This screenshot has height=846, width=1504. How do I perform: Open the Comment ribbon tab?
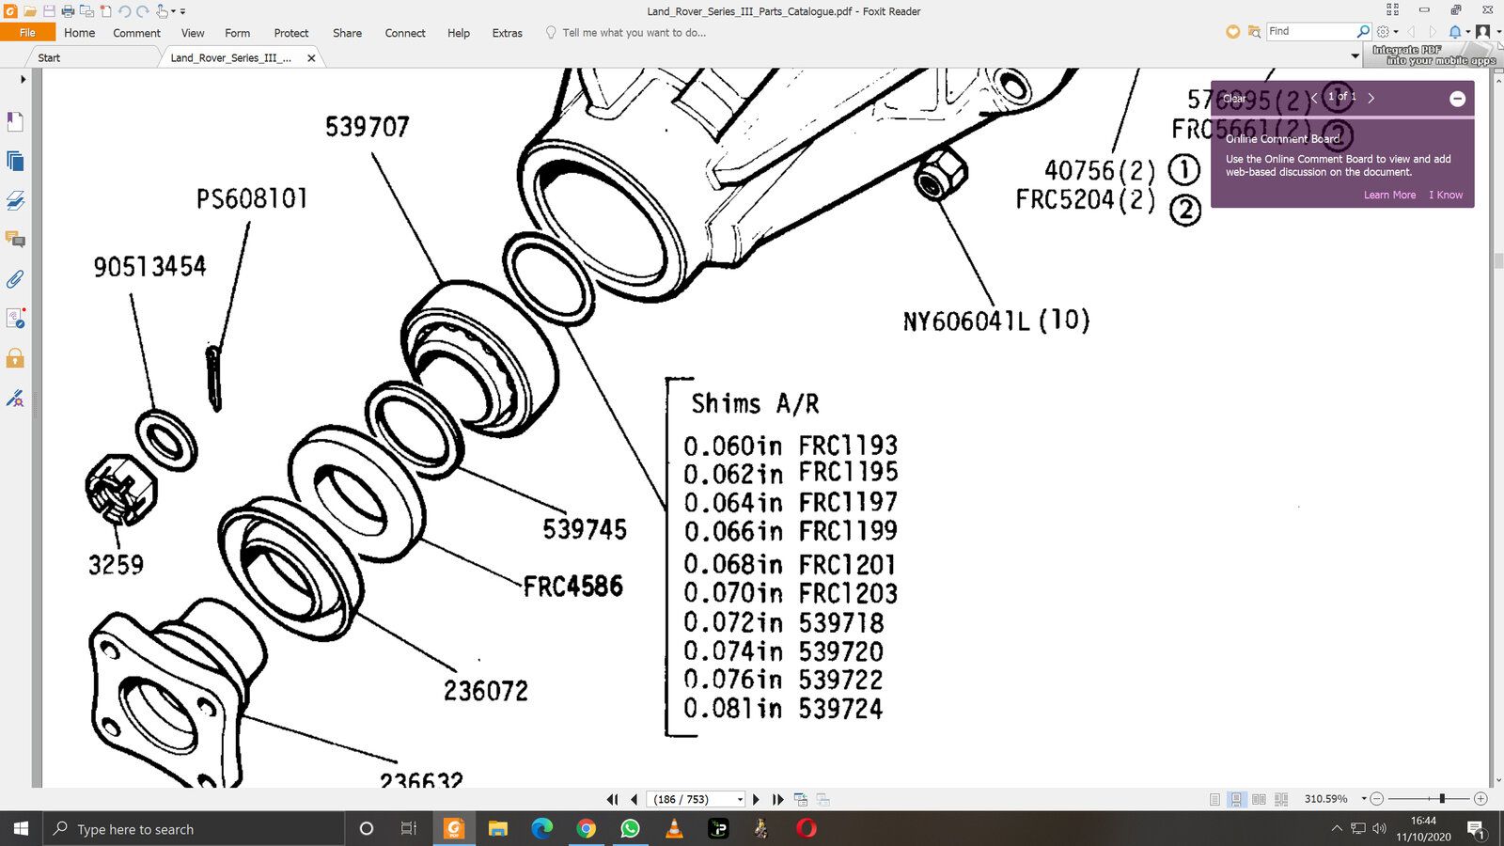[136, 32]
